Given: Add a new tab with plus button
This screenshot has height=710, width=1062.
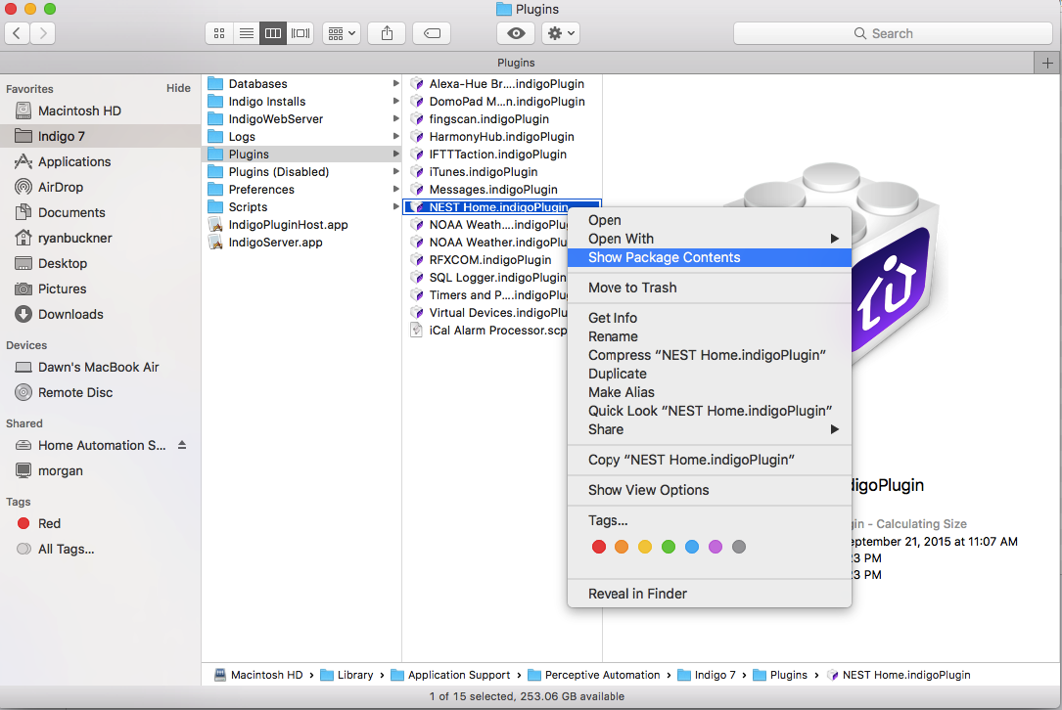Looking at the screenshot, I should [x=1047, y=63].
